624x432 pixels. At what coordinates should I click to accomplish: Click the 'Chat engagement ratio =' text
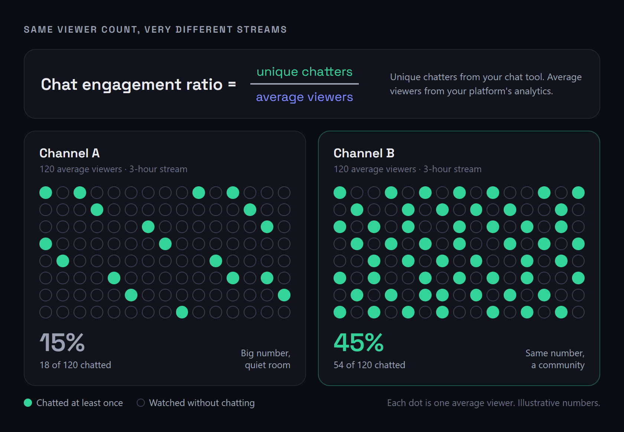pos(139,85)
